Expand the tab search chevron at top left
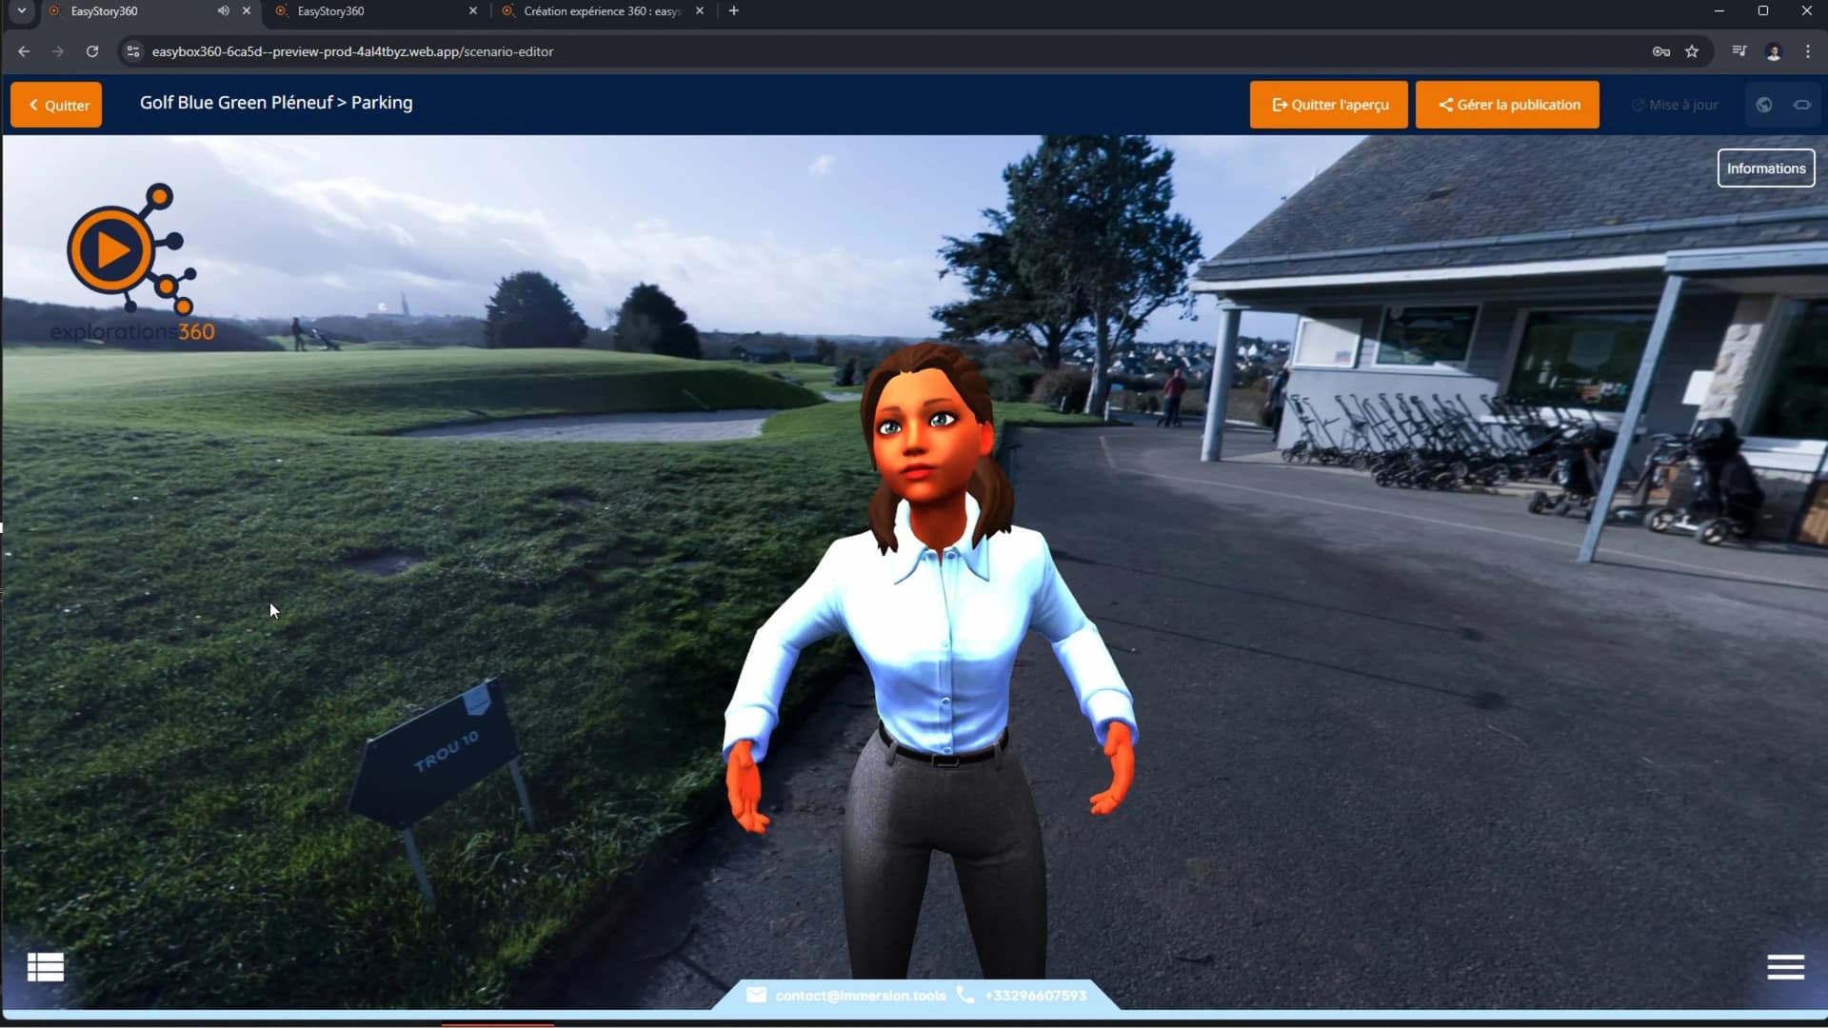 (x=20, y=10)
